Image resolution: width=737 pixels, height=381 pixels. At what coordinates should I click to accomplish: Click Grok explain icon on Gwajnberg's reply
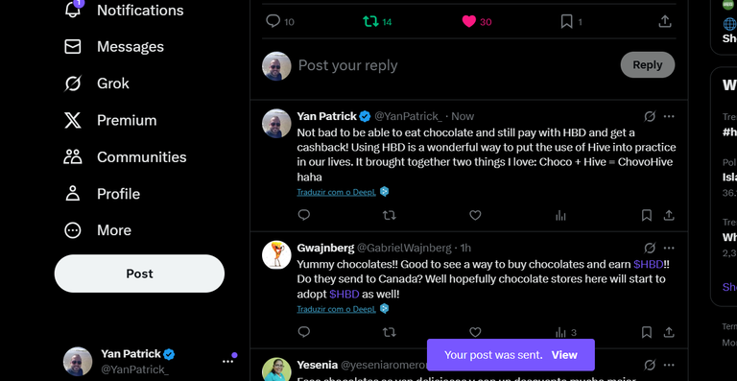650,248
